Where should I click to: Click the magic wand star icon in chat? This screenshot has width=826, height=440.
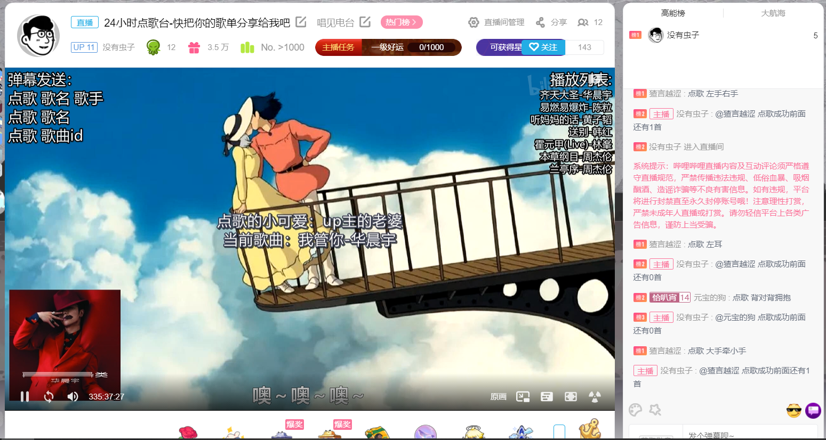pos(655,410)
